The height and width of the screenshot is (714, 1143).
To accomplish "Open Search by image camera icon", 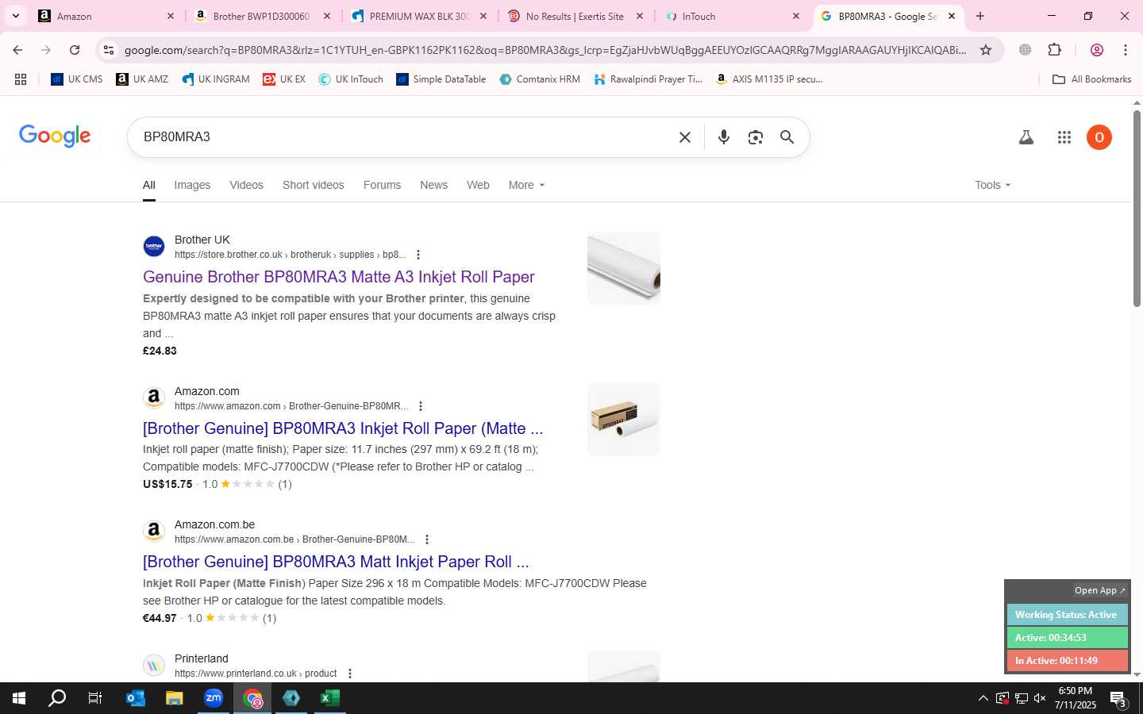I will (x=755, y=137).
